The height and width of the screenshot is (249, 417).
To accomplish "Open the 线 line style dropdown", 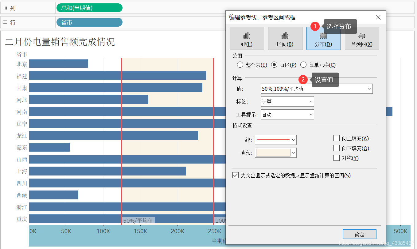I will (276, 140).
